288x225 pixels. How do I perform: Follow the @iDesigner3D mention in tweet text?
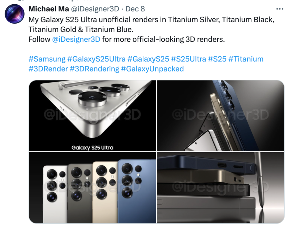pos(76,39)
